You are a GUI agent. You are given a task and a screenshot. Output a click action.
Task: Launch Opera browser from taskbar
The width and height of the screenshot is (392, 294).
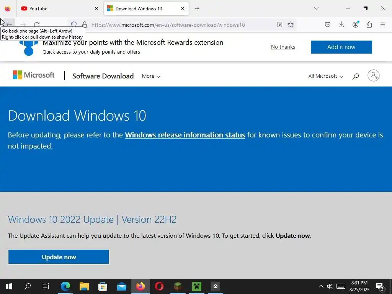click(x=159, y=286)
